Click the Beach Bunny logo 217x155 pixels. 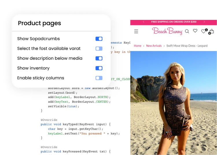point(167,31)
